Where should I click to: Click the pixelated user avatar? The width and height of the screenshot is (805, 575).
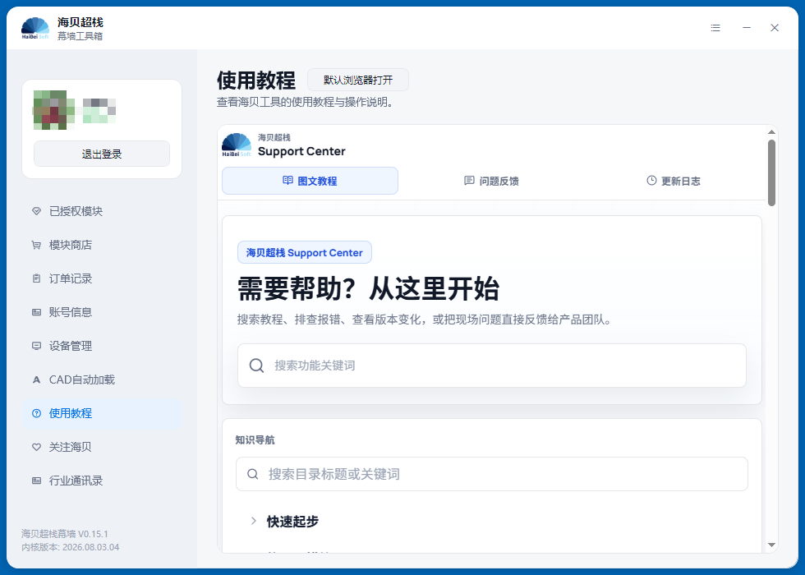tap(54, 110)
